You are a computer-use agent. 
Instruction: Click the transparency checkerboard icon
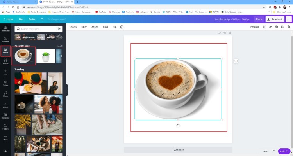pyautogui.click(x=264, y=27)
